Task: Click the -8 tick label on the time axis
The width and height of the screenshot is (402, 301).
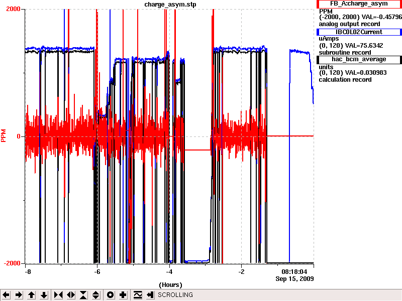Action: tap(28, 271)
